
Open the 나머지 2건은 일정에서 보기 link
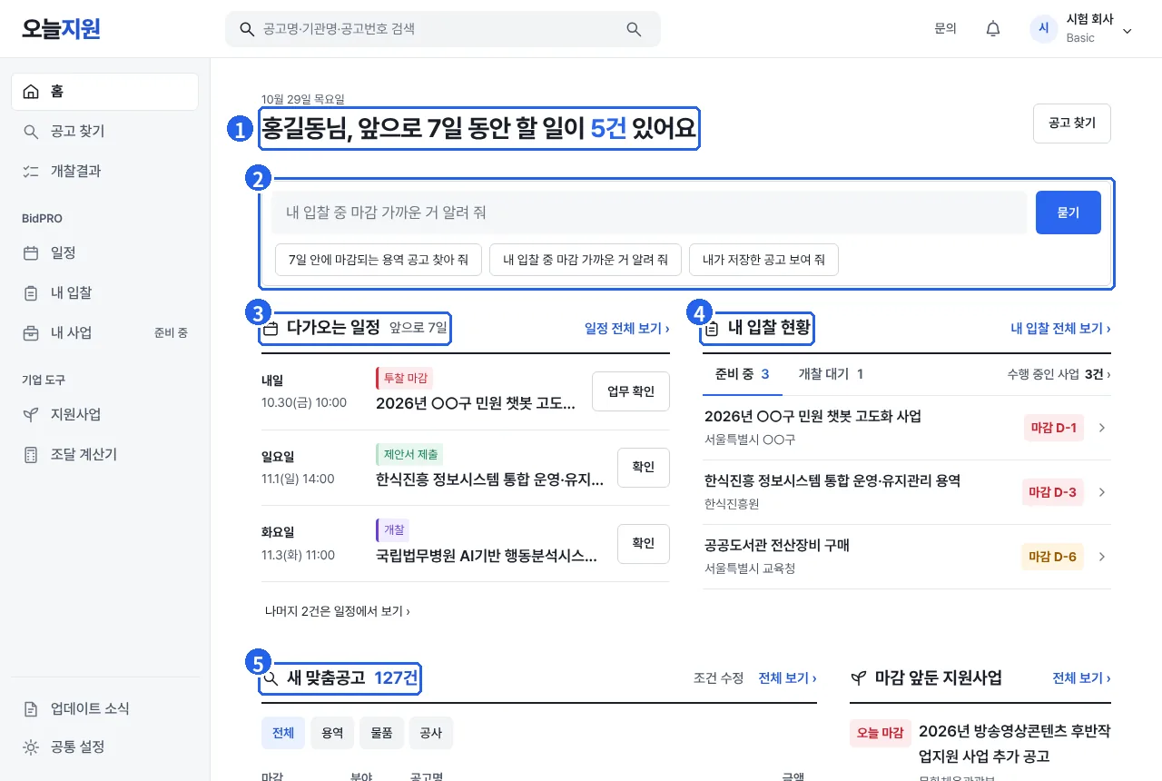pos(338,612)
